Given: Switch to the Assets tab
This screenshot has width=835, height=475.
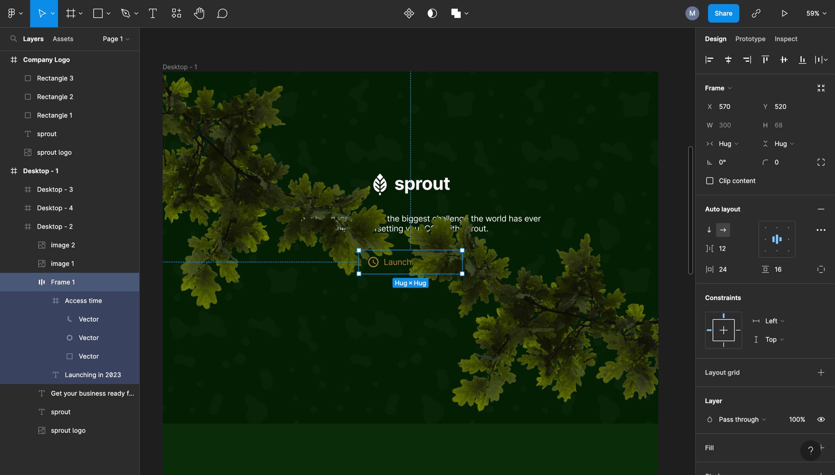Looking at the screenshot, I should (63, 39).
